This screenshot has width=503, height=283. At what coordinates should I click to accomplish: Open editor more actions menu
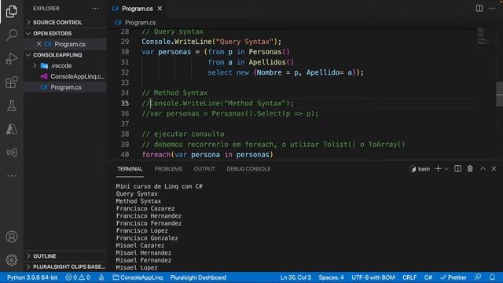(x=492, y=9)
